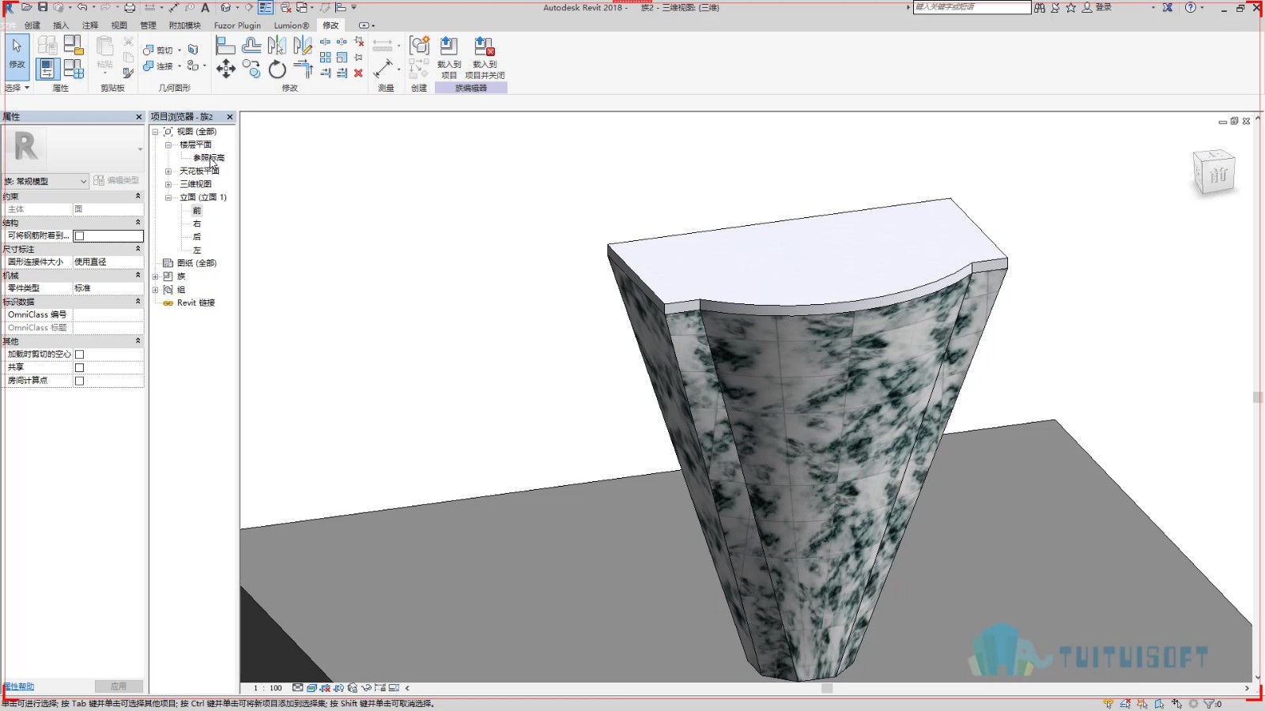Screen dimensions: 1265x711
Task: Click the Array tool icon
Action: [326, 57]
